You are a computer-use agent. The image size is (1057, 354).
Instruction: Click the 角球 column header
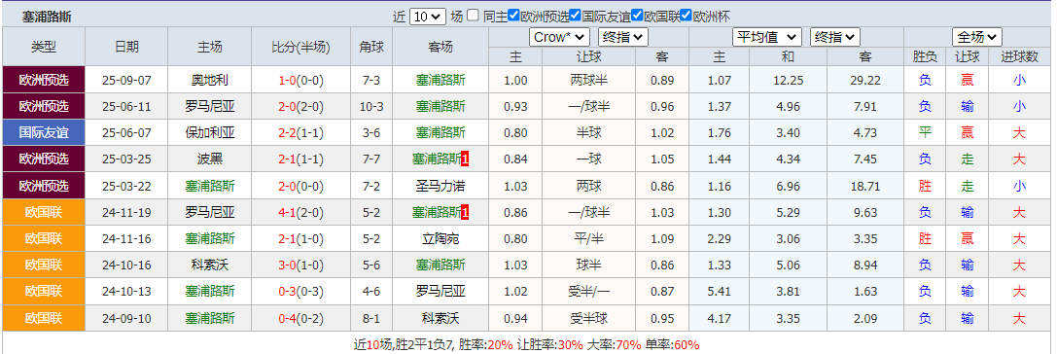tap(371, 47)
